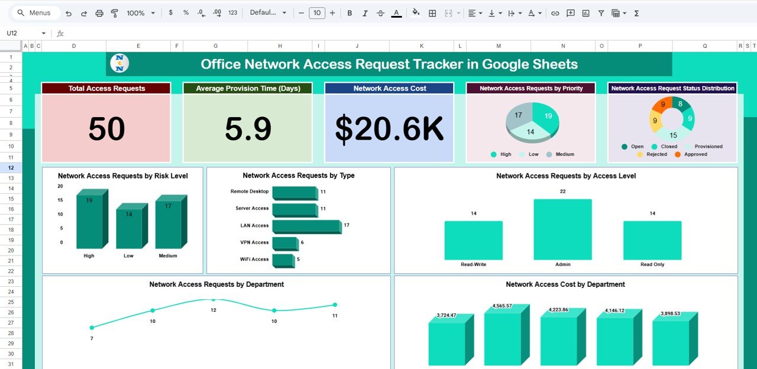757x369 pixels.
Task: Click the Print icon
Action: tap(99, 13)
